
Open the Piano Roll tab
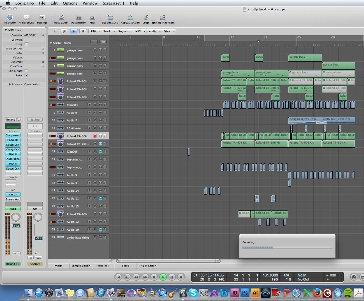tap(103, 266)
